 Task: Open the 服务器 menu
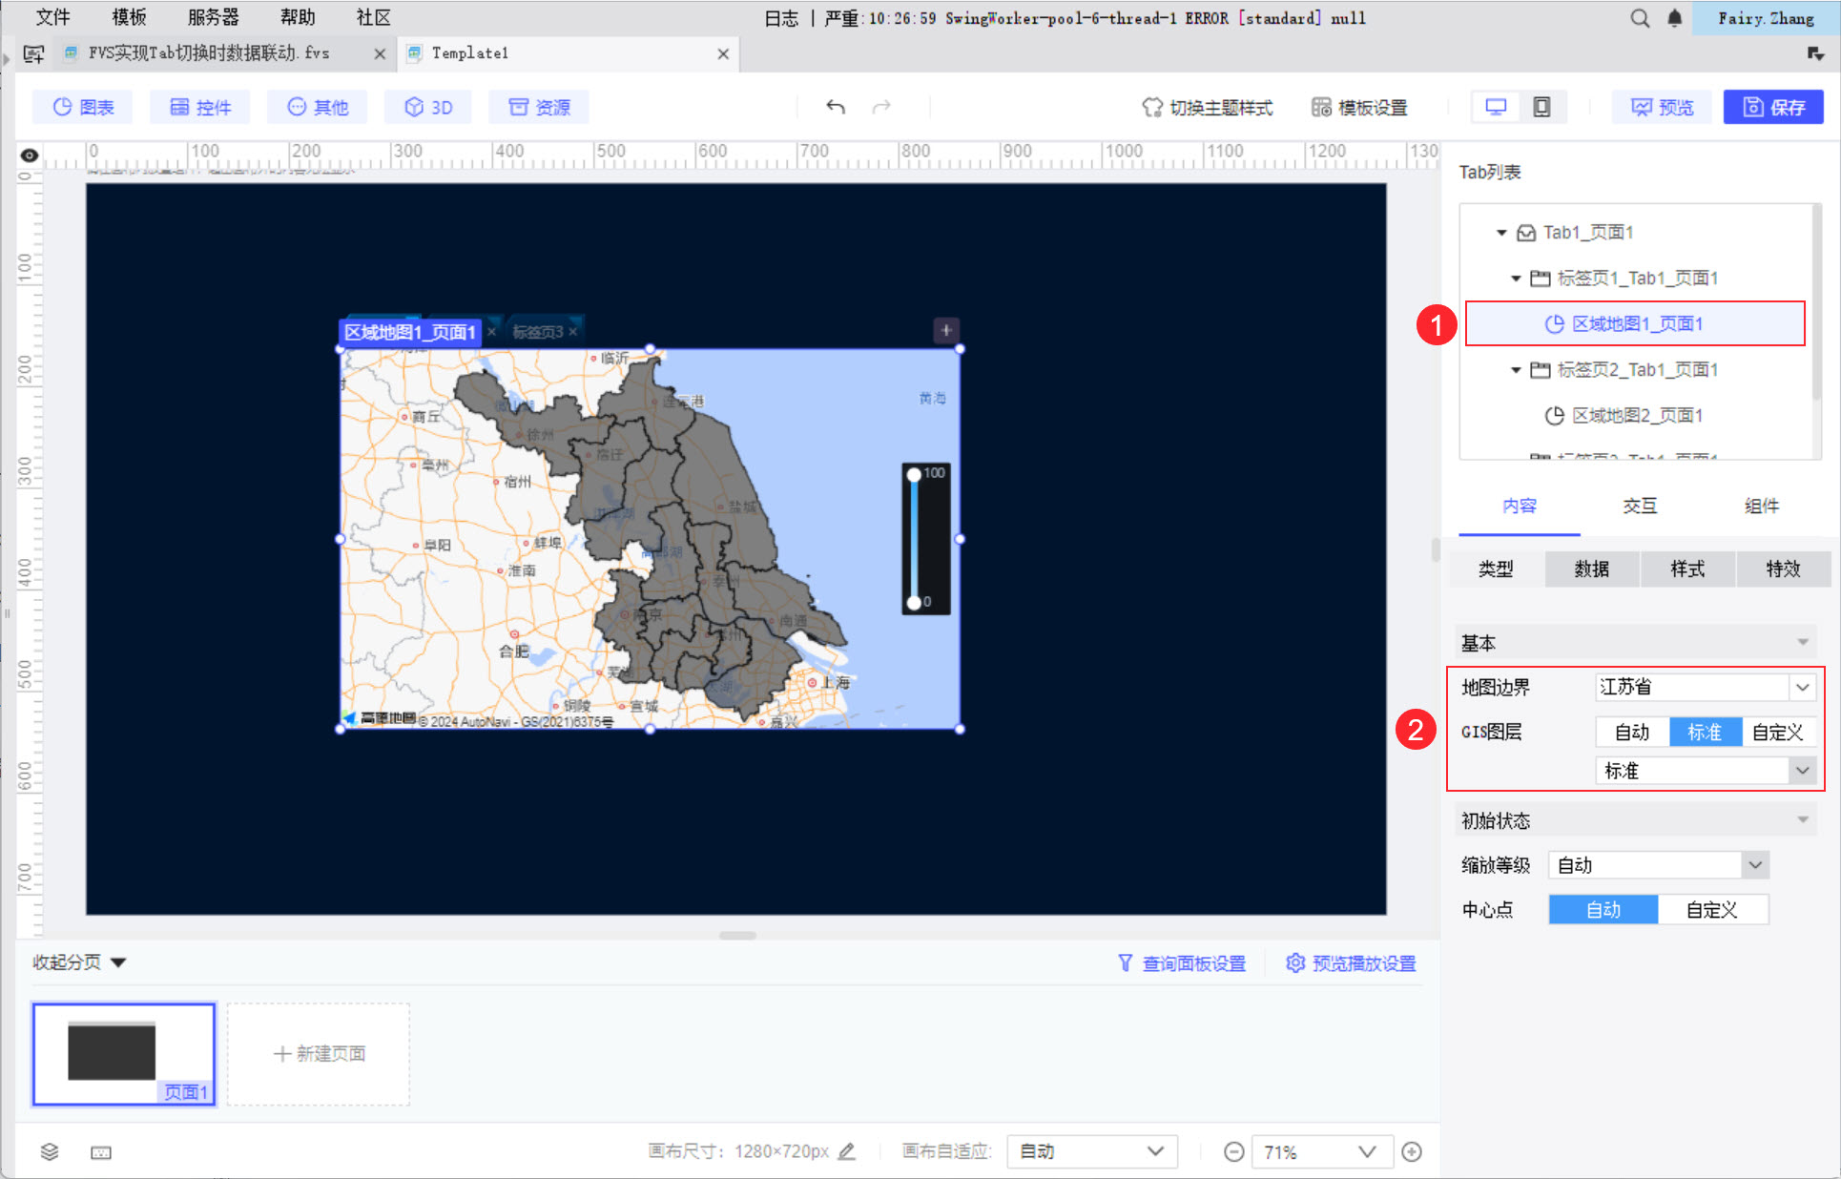click(x=213, y=17)
